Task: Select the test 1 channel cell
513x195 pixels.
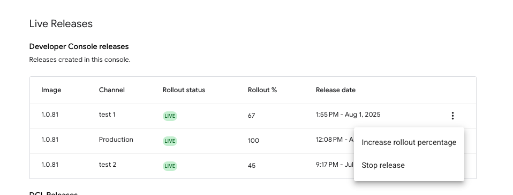Action: [107, 115]
